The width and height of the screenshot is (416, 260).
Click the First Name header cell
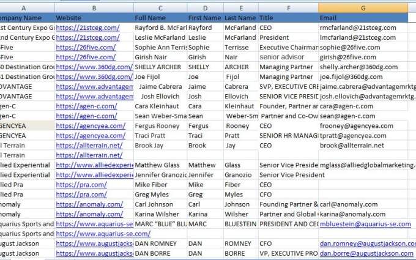pos(205,18)
